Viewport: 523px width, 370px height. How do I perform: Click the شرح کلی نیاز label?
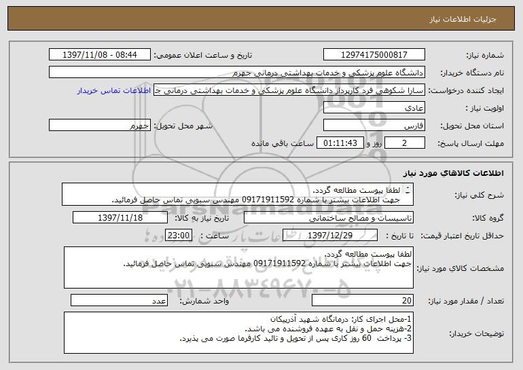pos(480,196)
